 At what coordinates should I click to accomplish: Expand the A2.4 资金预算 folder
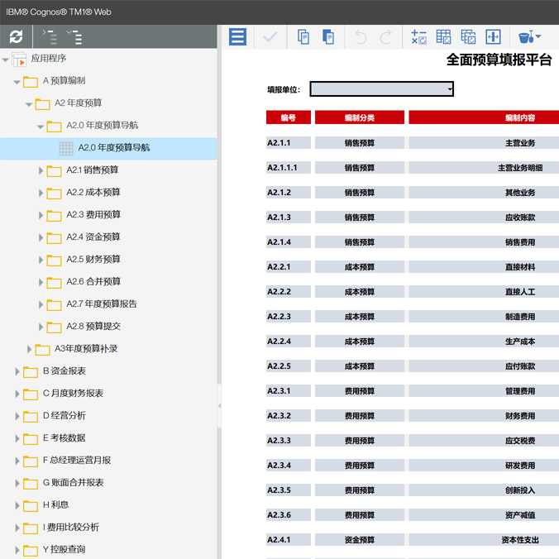point(41,238)
